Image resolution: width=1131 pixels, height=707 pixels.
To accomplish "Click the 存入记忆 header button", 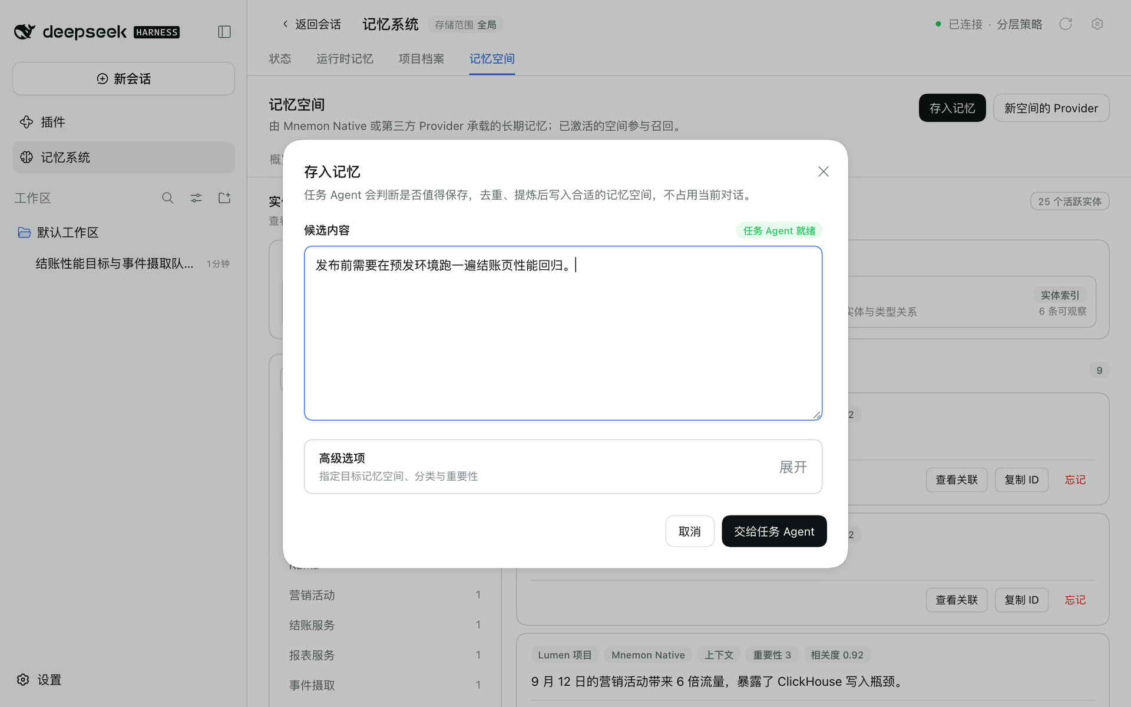I will pos(952,108).
